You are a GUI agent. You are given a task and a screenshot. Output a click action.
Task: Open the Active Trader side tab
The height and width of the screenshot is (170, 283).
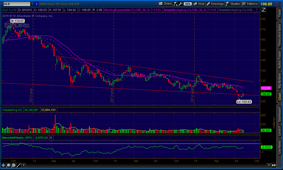(x=280, y=59)
